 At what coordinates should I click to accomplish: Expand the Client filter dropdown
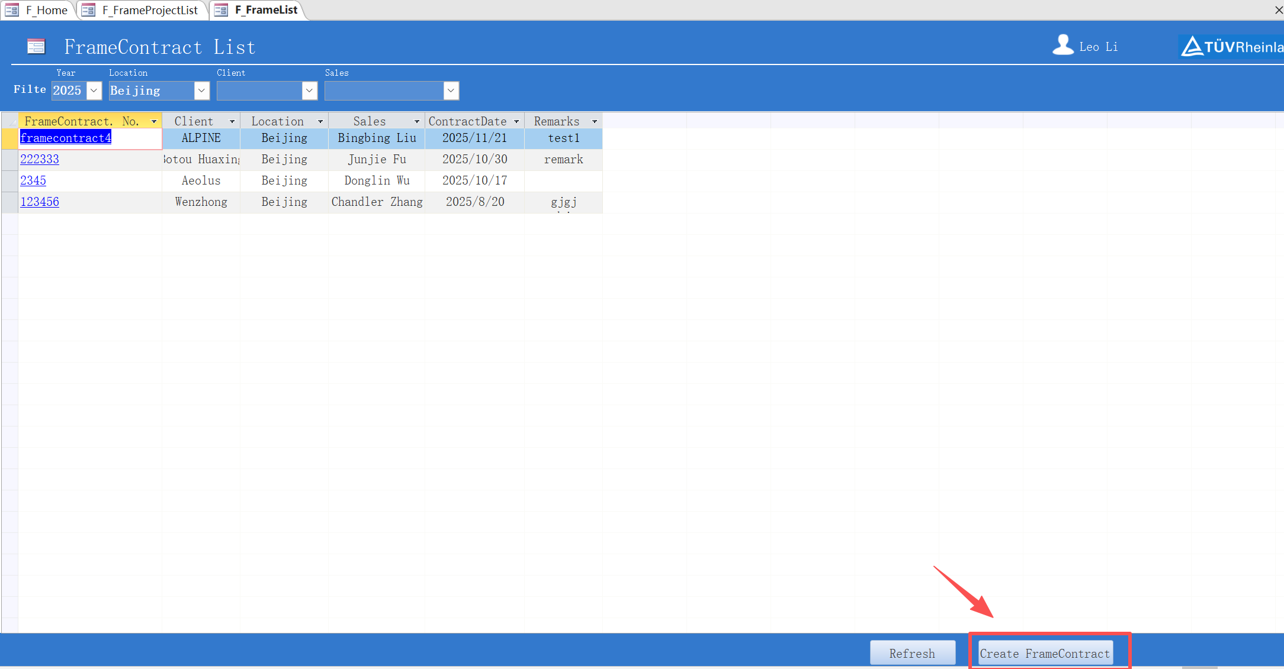click(x=309, y=91)
